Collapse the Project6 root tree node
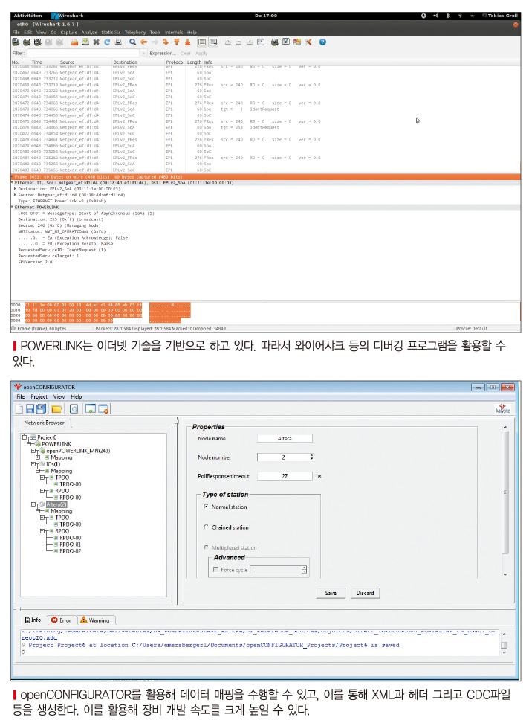The width and height of the screenshot is (529, 726). [24, 437]
